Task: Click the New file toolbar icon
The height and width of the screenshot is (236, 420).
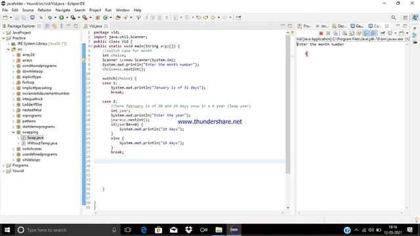Action: [x=5, y=18]
